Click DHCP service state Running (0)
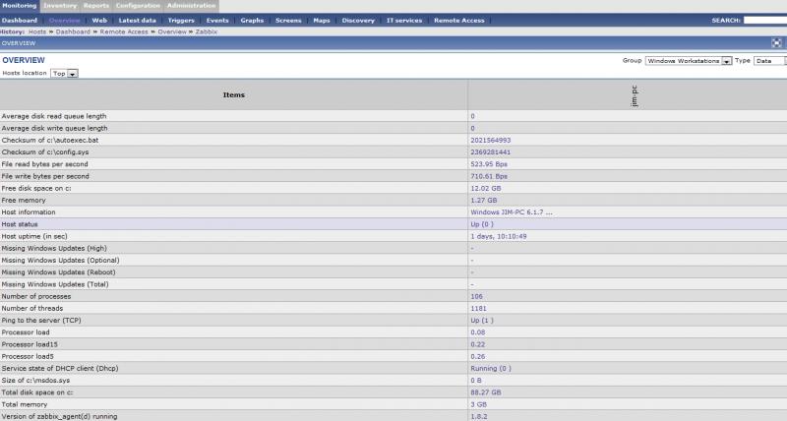 [x=491, y=368]
